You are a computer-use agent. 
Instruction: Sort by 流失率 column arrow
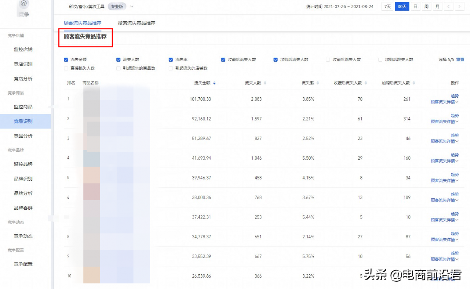[318, 83]
